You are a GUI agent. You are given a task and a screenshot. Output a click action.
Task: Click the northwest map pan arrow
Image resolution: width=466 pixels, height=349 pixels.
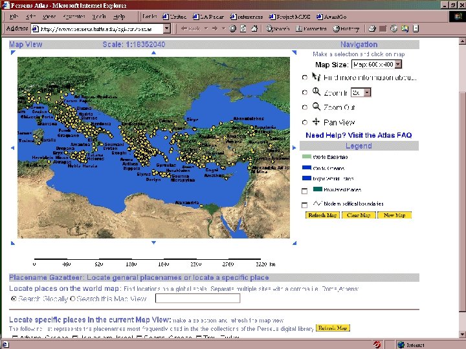[x=13, y=52]
